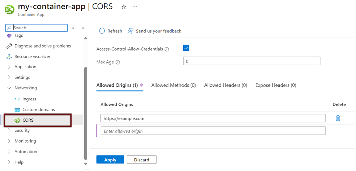356x171 pixels.
Task: Expand the Settings section
Action: coord(22,77)
